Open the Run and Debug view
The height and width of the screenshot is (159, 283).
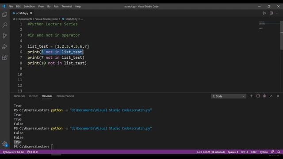click(5, 46)
